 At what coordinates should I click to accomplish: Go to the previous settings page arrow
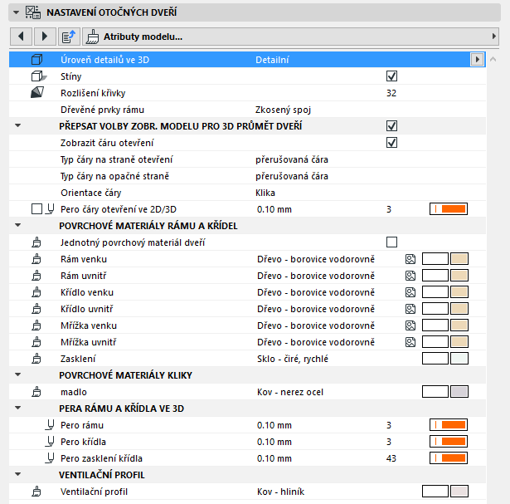20,37
